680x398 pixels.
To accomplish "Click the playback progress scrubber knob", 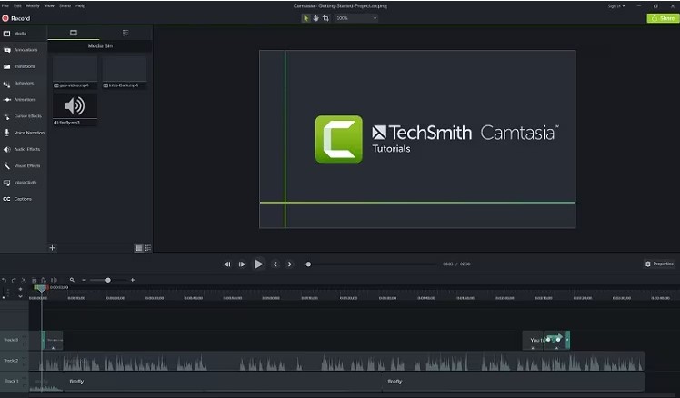I will pyautogui.click(x=308, y=264).
